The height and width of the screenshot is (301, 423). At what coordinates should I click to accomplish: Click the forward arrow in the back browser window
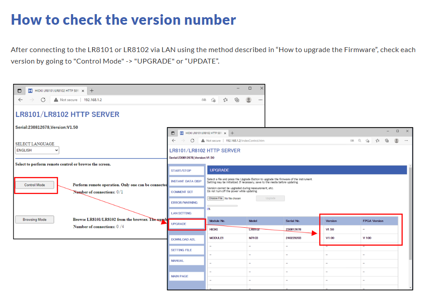click(x=32, y=100)
